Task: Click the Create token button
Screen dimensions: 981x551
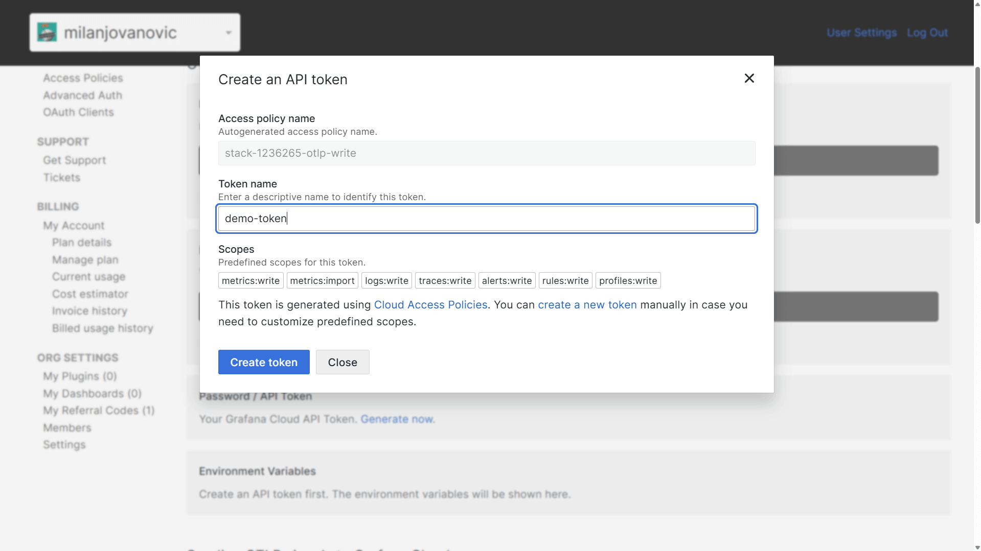Action: 264,362
